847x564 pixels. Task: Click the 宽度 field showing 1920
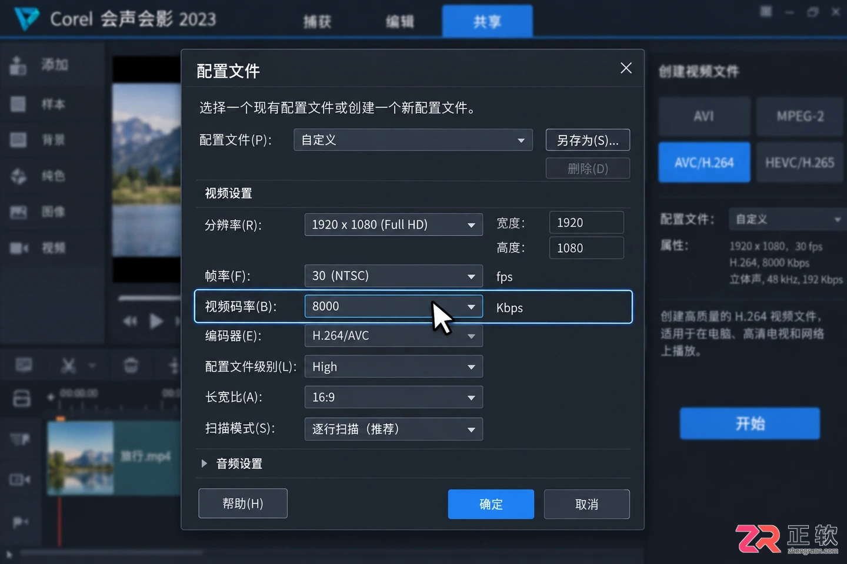pyautogui.click(x=586, y=223)
